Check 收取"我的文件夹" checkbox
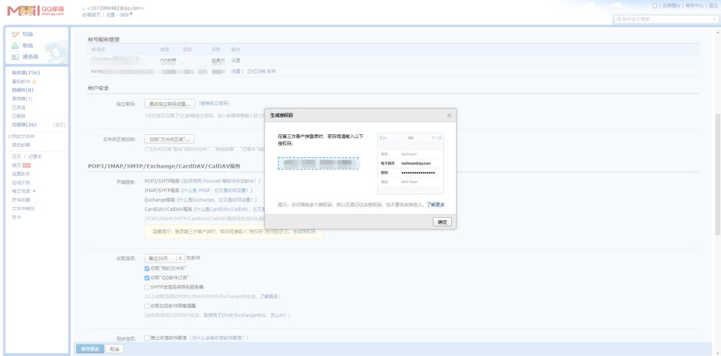 pos(147,268)
